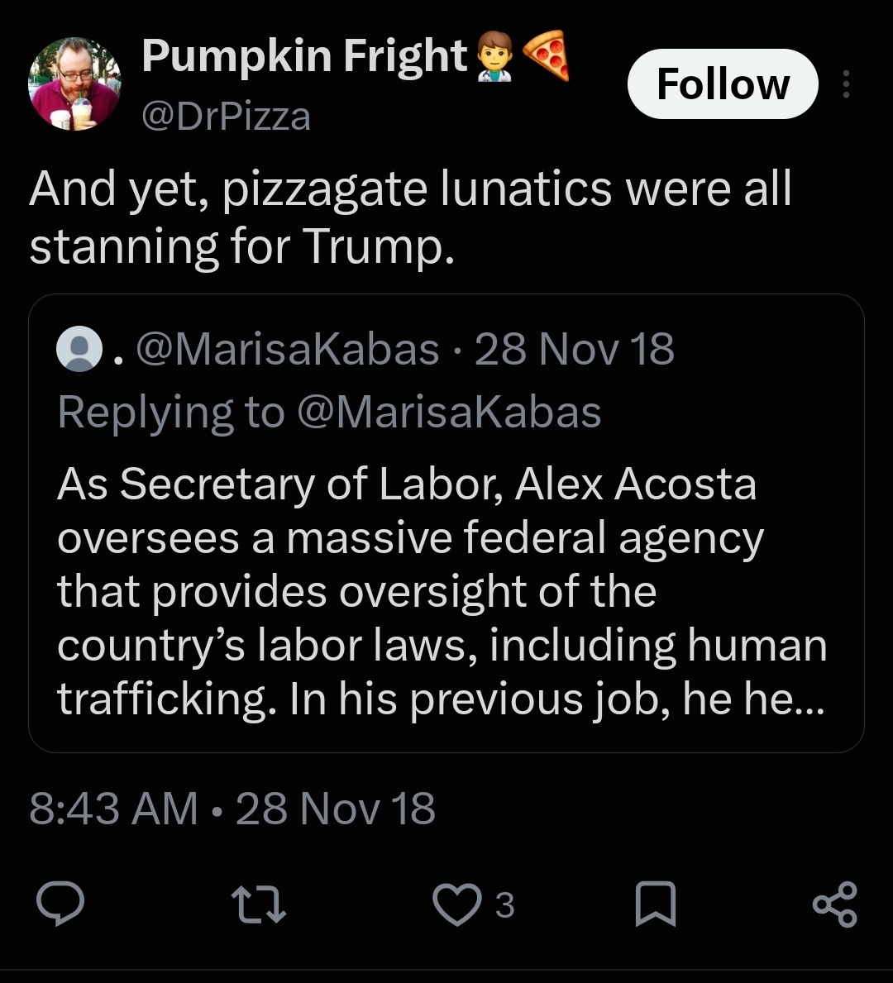893x983 pixels.
Task: Click the quoted tweet's 28 Nov 18 date
Action: pos(575,349)
